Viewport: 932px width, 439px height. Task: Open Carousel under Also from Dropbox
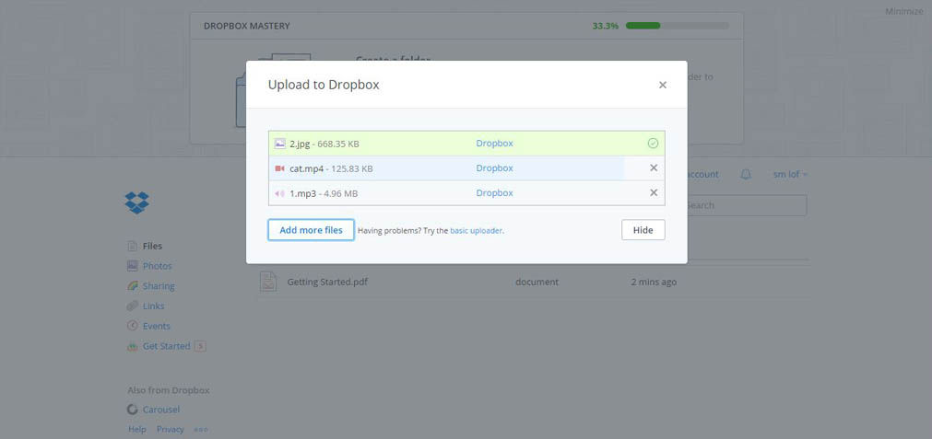161,410
